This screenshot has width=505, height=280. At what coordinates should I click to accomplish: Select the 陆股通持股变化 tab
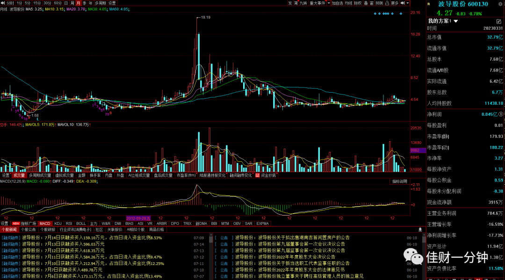pos(213,175)
